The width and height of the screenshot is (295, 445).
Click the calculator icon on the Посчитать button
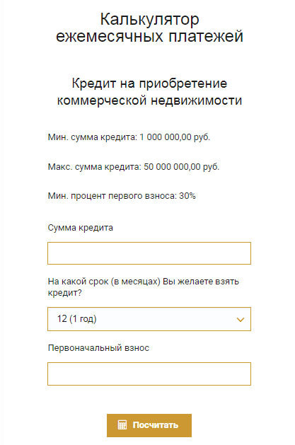click(x=122, y=425)
